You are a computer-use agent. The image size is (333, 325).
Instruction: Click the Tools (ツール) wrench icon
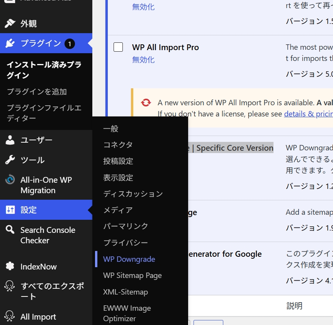pos(10,160)
